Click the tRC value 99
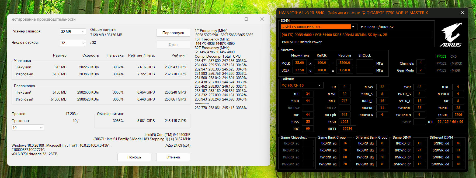The image size is (476, 178). coord(308,129)
